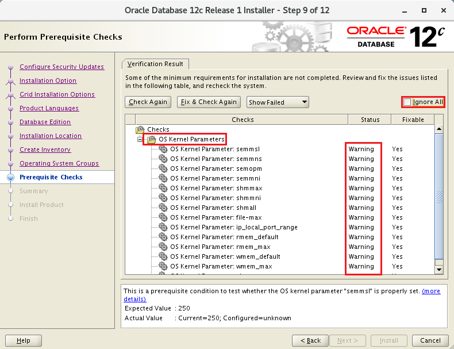Click the Checks root folder icon
This screenshot has width=454, height=349.
click(x=140, y=129)
